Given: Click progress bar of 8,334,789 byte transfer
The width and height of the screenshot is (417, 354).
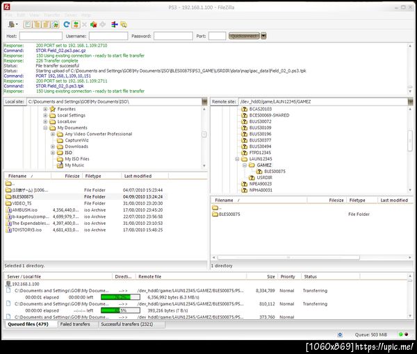Looking at the screenshot, I should pyautogui.click(x=120, y=297).
